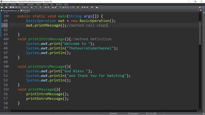The height and width of the screenshot is (115, 205).
Task: Select the Java perspective icon
Action: (x=203, y=7)
